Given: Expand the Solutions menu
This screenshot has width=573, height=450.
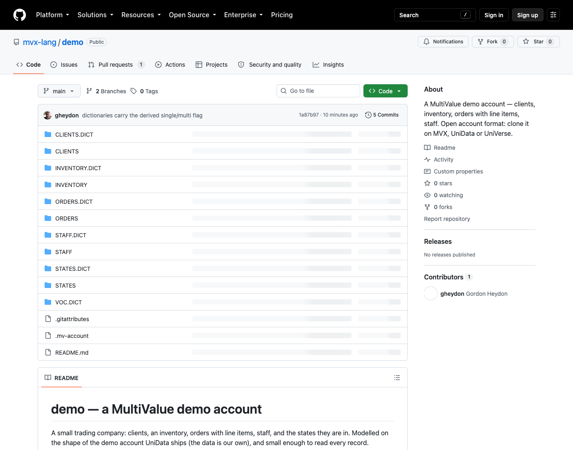Looking at the screenshot, I should coord(95,15).
